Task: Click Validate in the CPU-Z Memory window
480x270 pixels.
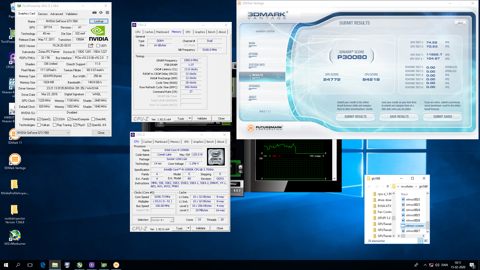Action: coord(202,118)
